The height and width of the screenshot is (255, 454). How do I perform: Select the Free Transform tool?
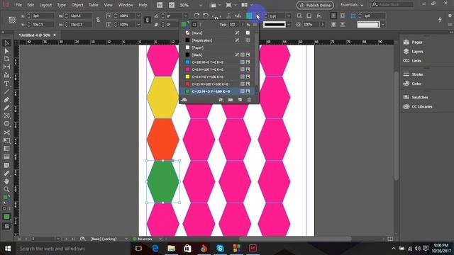6,140
